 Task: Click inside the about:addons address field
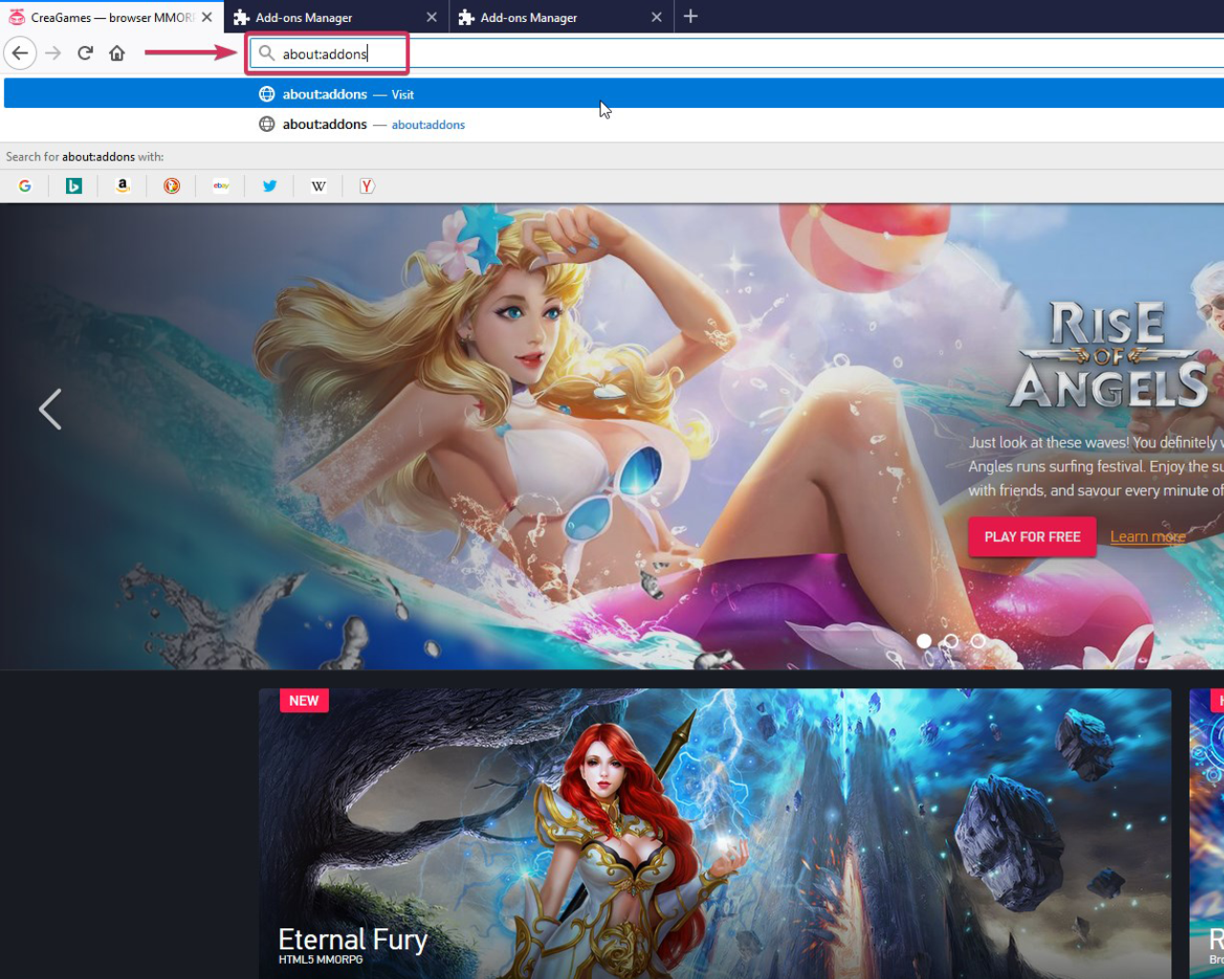(669, 54)
